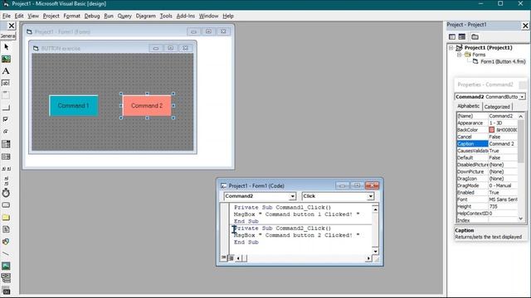
Task: Open the Project menu
Action: [x=51, y=16]
